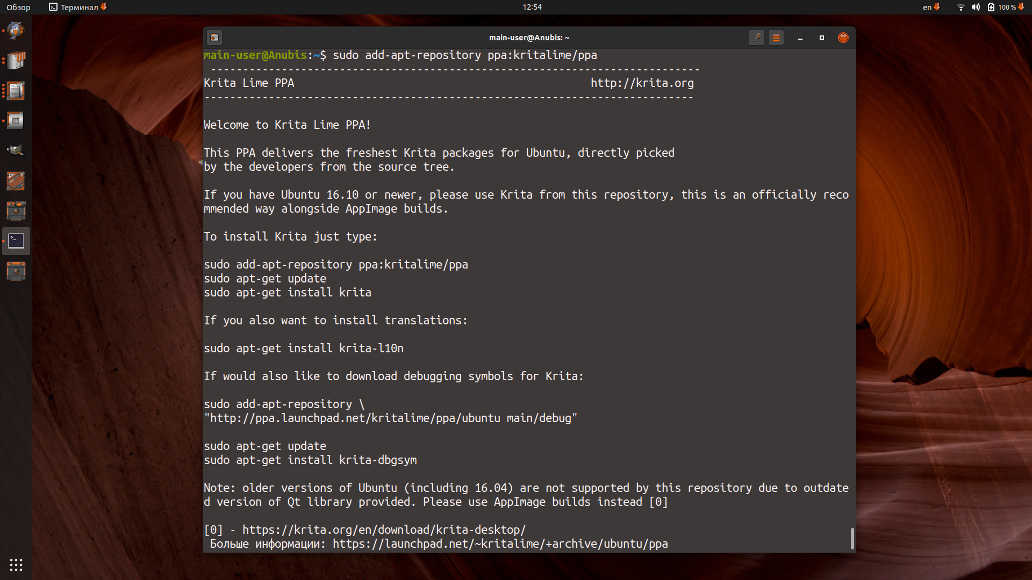The width and height of the screenshot is (1032, 580).
Task: Open the clock showing 12:54
Action: click(x=532, y=7)
